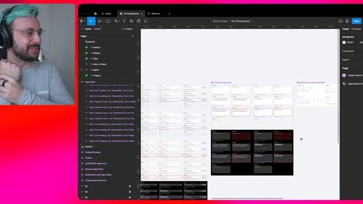
Task: Select the Verification code input field layer
Action: 98,175
